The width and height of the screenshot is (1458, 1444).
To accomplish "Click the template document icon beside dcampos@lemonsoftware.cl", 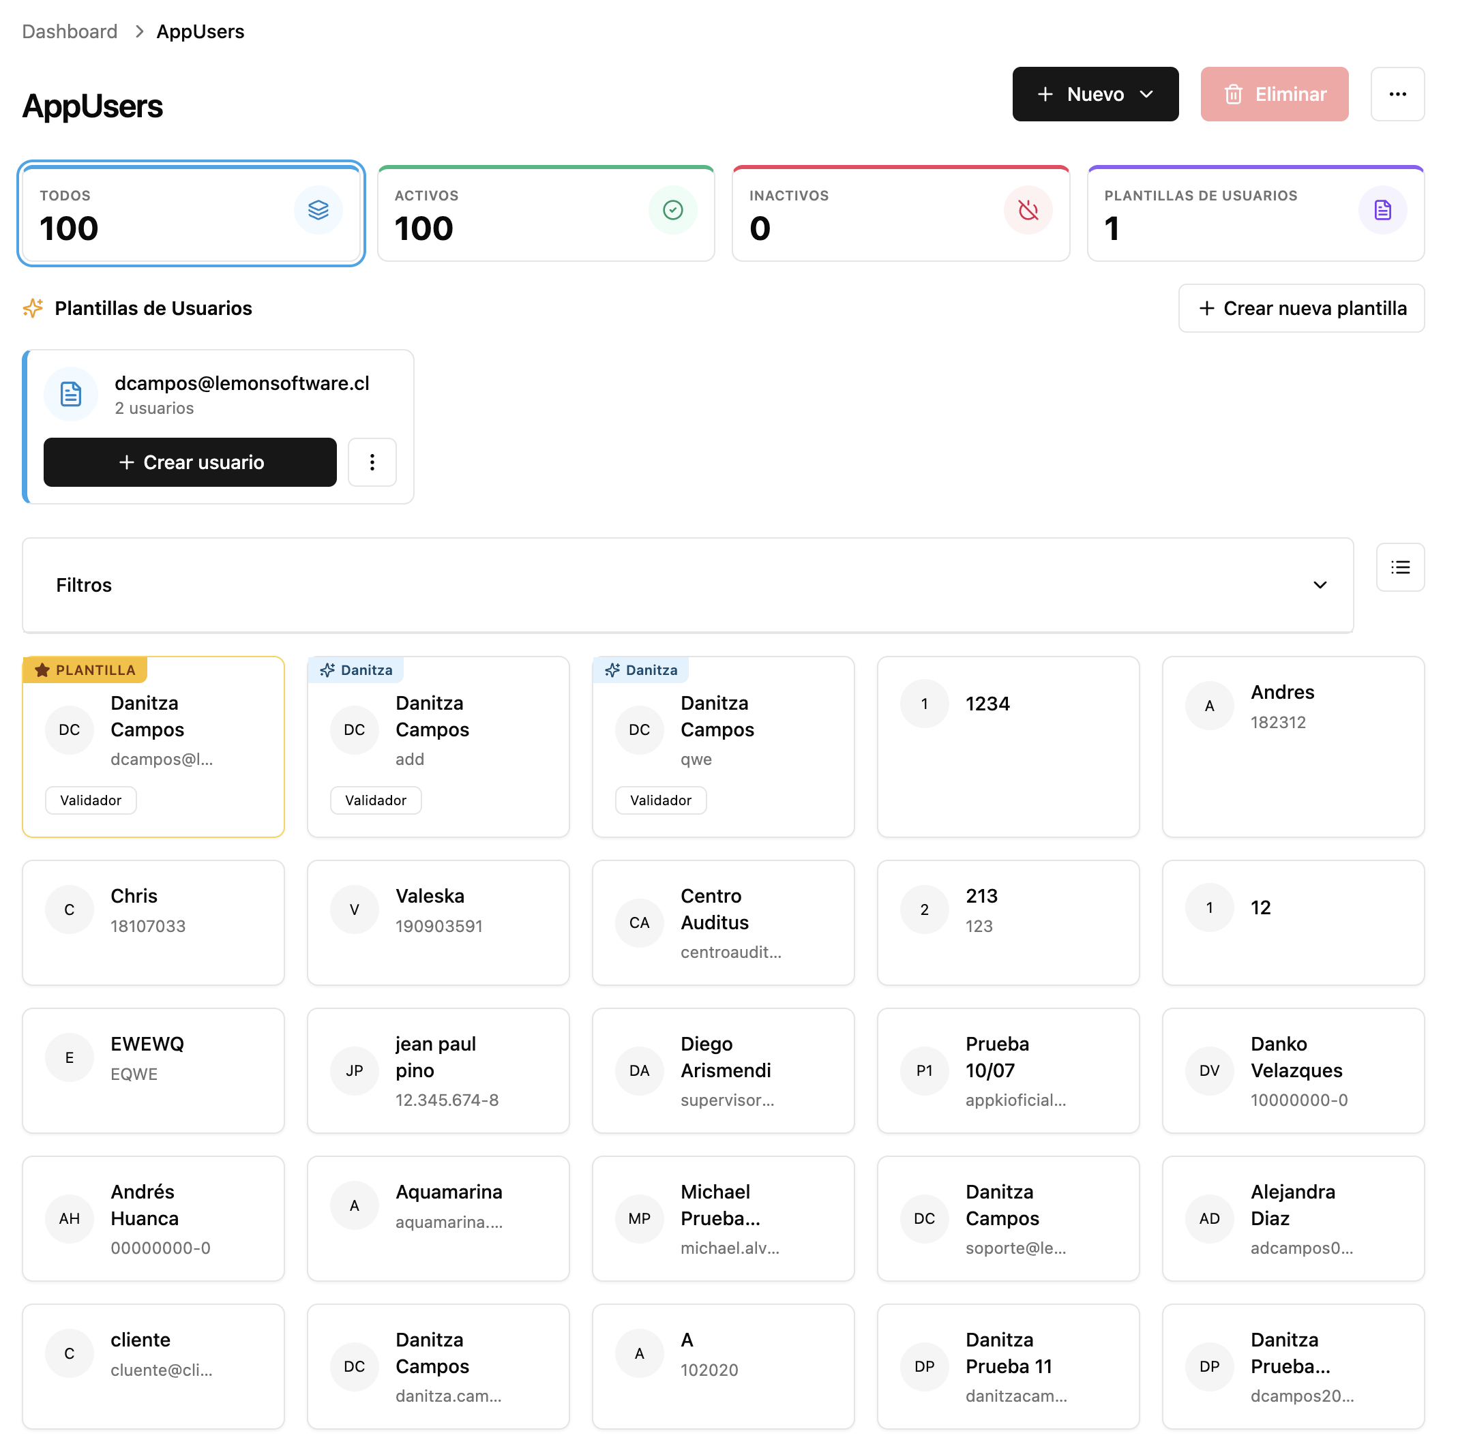I will [x=71, y=394].
